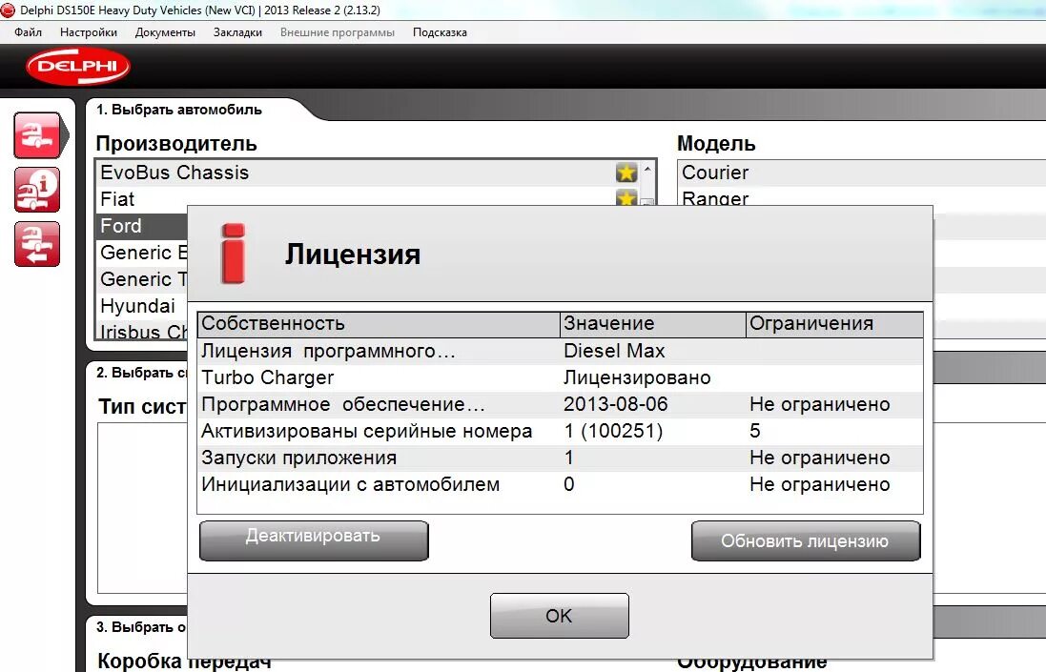Confirm the license dialog with OK
Image resolution: width=1046 pixels, height=672 pixels.
tap(559, 616)
